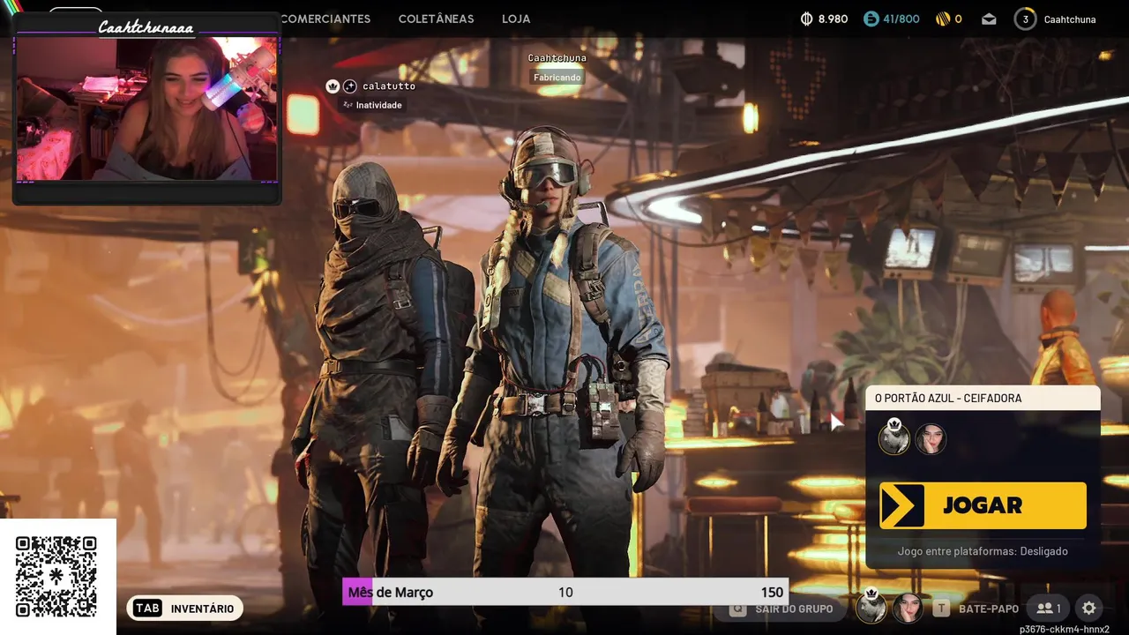Click the crowned leader avatar in bottom bar
The image size is (1129, 635).
tap(871, 607)
